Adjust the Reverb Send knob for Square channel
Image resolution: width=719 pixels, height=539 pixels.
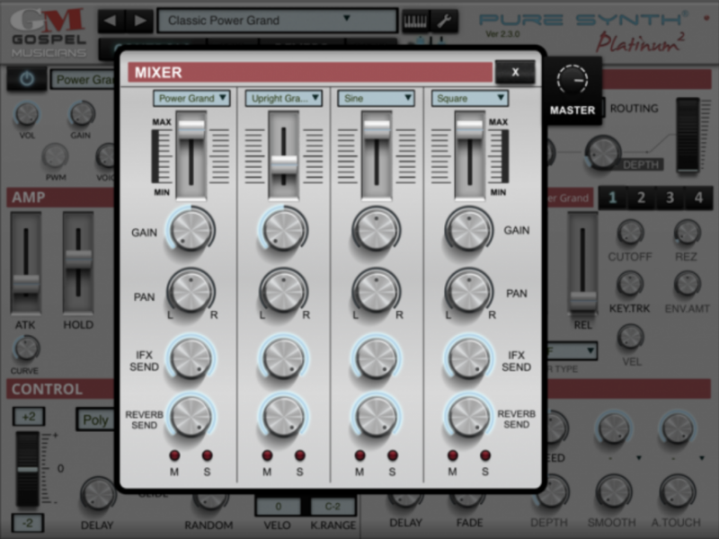pyautogui.click(x=468, y=413)
